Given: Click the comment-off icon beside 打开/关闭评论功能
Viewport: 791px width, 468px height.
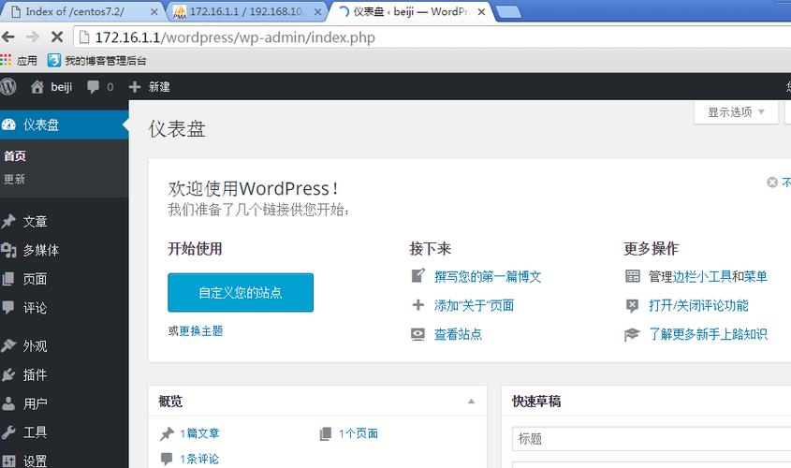Looking at the screenshot, I should pyautogui.click(x=632, y=306).
